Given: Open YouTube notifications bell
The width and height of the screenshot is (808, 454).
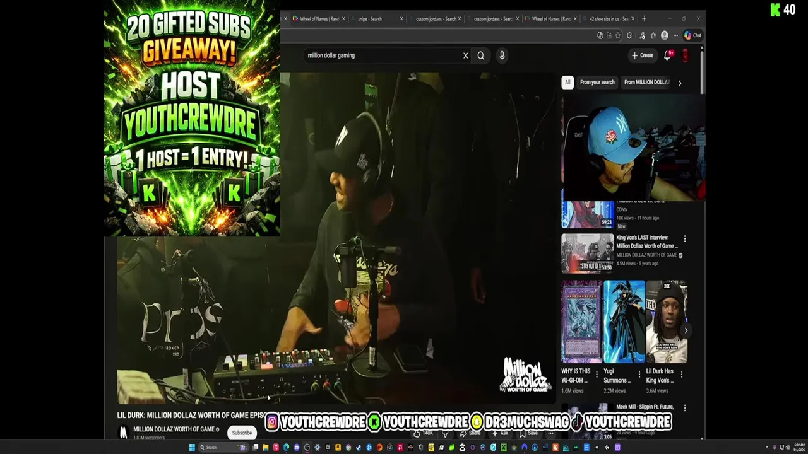Looking at the screenshot, I should coord(667,55).
